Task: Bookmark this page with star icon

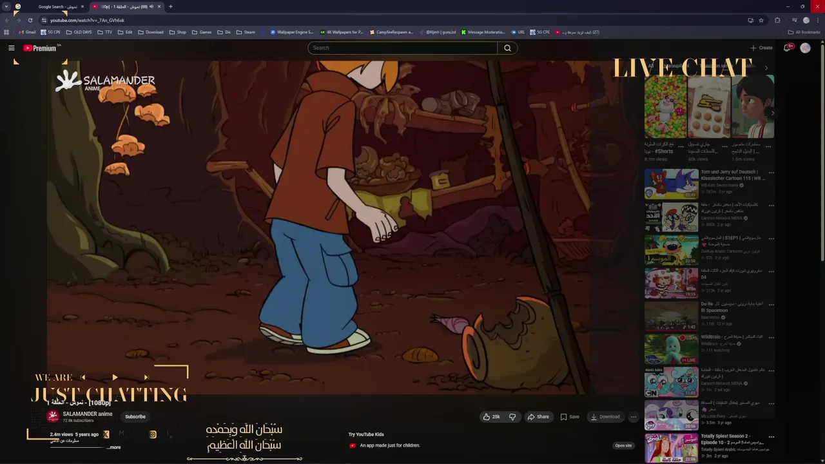Action: pos(761,20)
